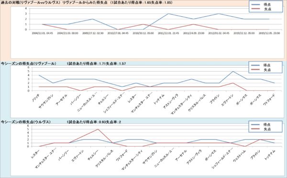Click the heading 今シーズンの得失点(ウルヴス)
The height and width of the screenshot is (178, 287).
(x=26, y=122)
